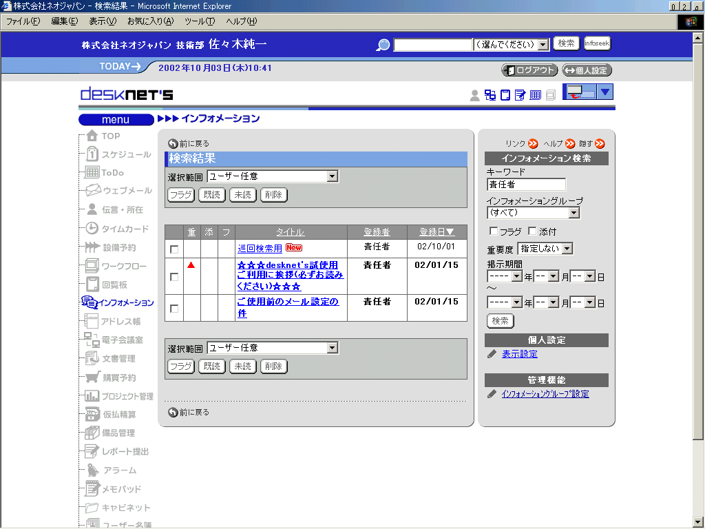
Task: Enable the 添付 checkbox in search panel
Action: coord(532,231)
